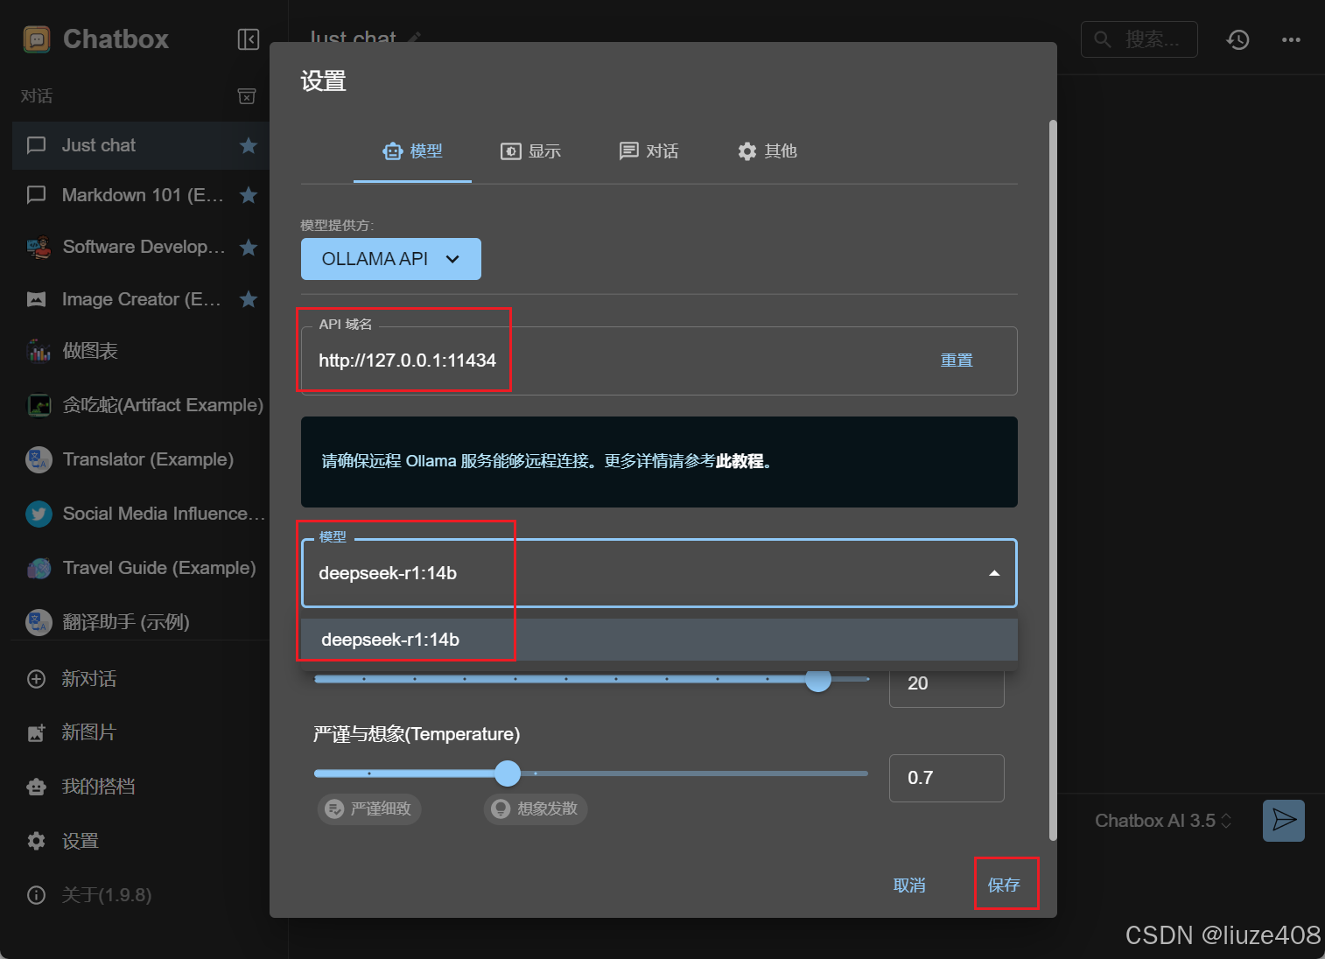This screenshot has height=959, width=1325.
Task: Open Translator (Example) avatar icon
Action: coord(39,459)
